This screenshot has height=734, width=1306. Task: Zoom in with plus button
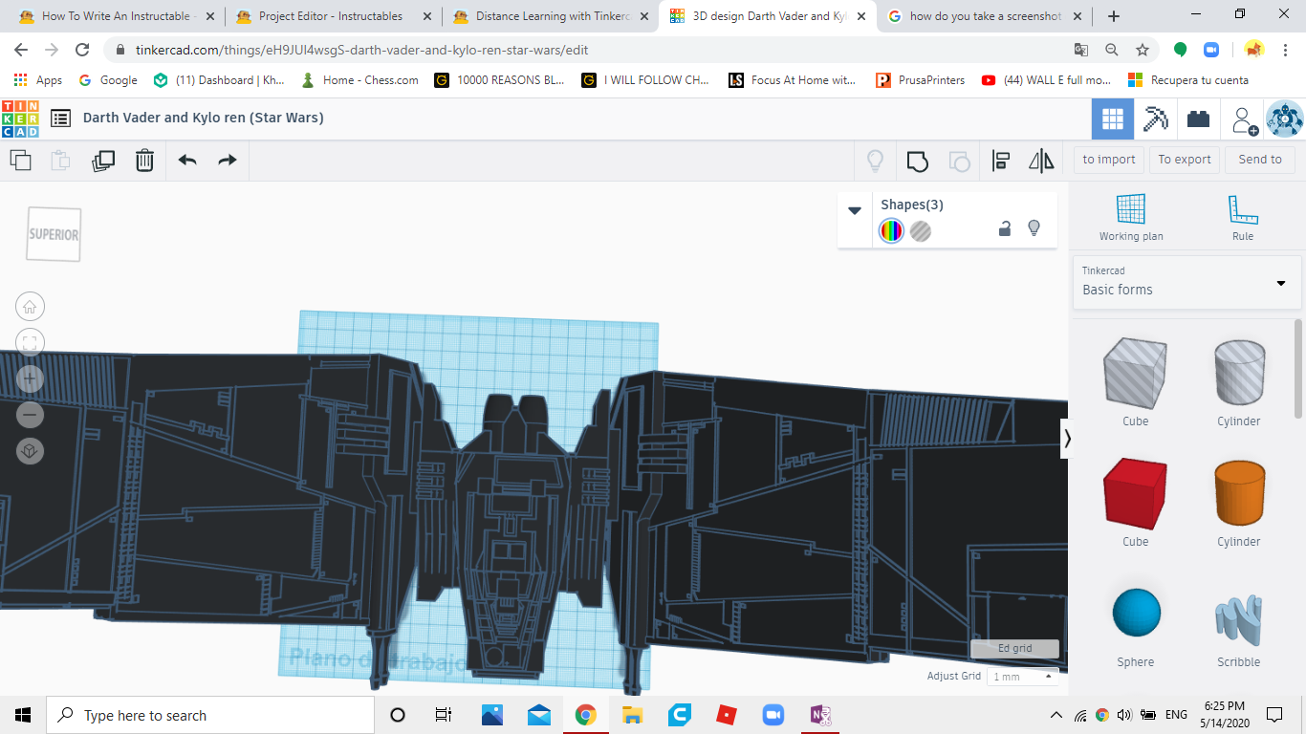point(30,378)
